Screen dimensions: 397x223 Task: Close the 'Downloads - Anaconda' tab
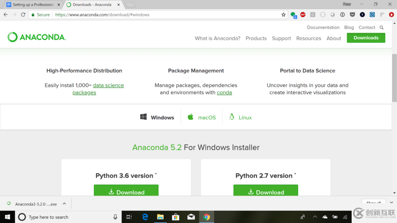[x=118, y=5]
